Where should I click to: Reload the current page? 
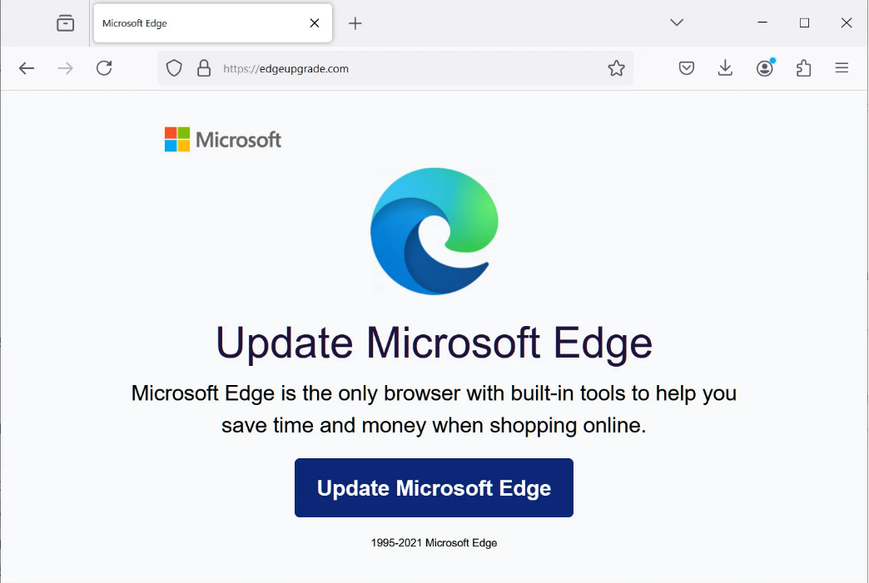click(104, 68)
